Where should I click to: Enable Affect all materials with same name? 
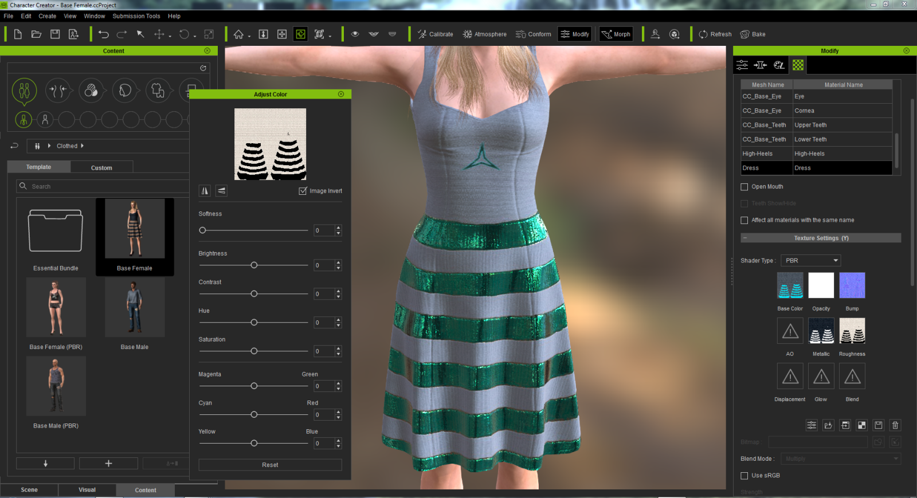[x=744, y=220]
